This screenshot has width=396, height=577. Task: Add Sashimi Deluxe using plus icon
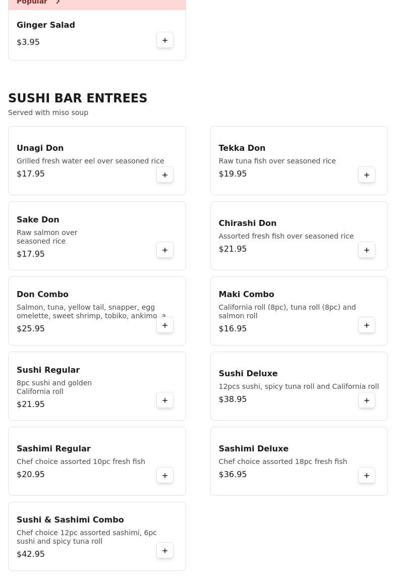pyautogui.click(x=367, y=476)
